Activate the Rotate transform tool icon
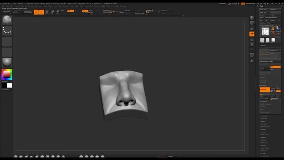 (x=58, y=12)
